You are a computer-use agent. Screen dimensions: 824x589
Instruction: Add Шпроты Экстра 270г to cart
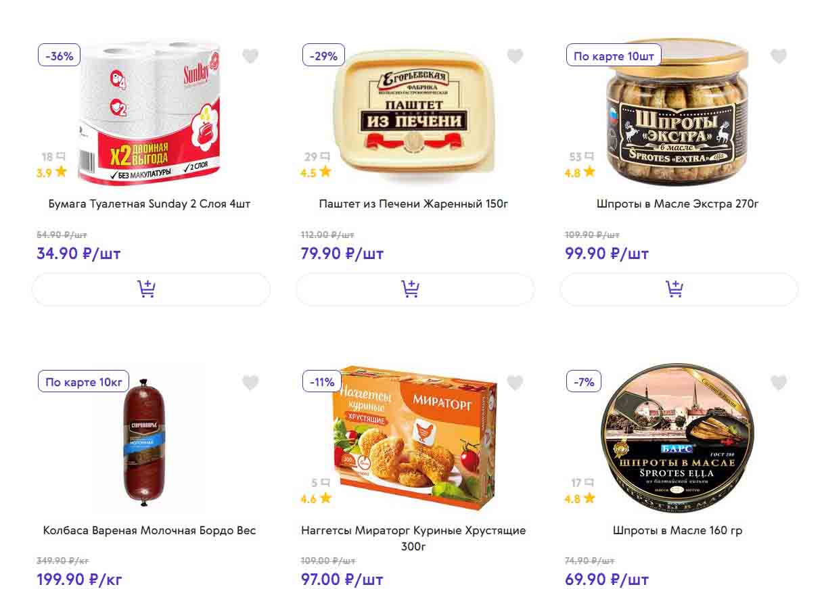679,289
